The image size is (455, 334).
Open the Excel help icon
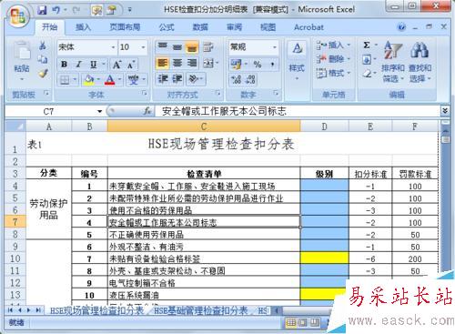click(x=401, y=27)
